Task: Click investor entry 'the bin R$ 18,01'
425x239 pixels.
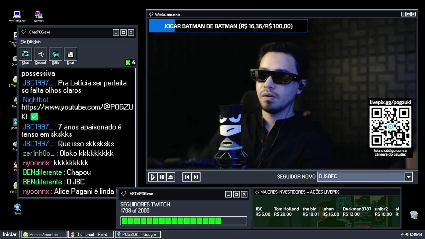Action: pos(310,211)
